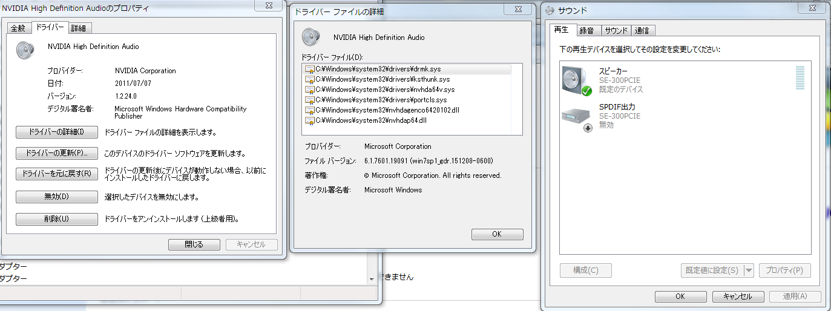Click the Microsoft Windows digital signer text
831x311 pixels.
(x=393, y=190)
